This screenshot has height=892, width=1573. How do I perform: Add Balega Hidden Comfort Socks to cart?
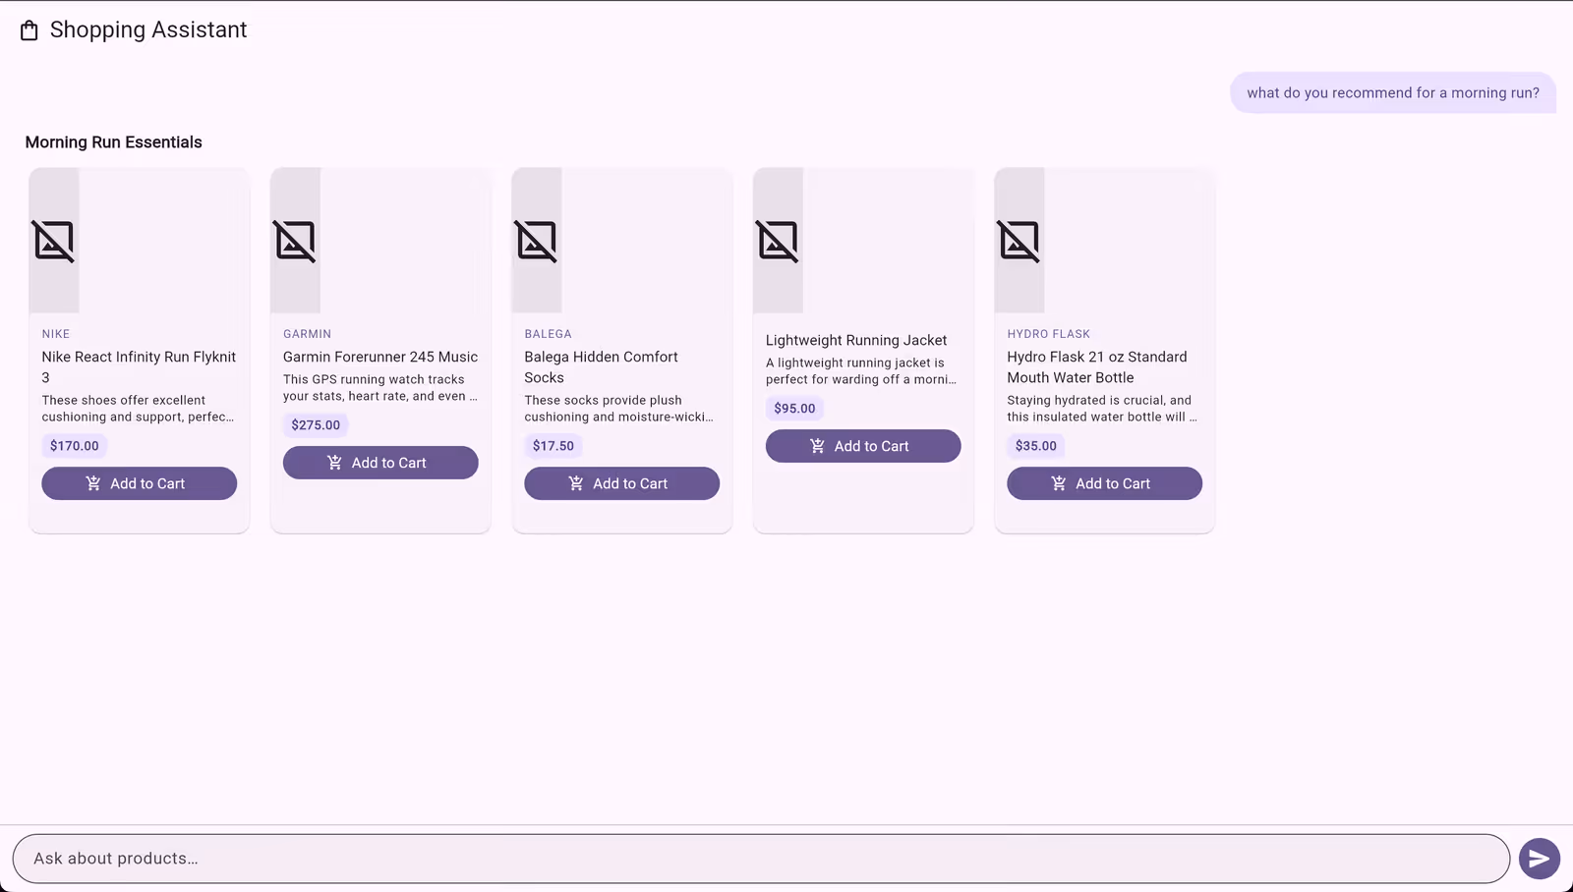coord(621,483)
